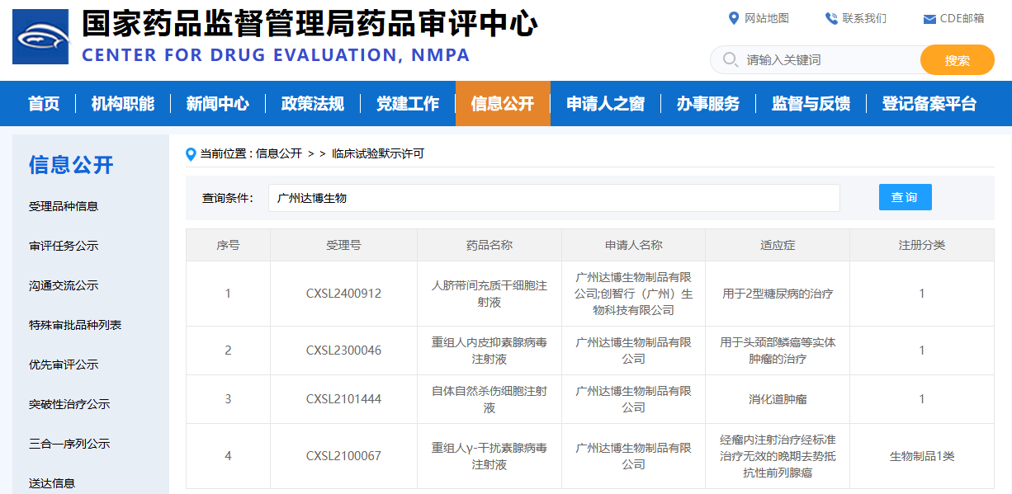Image resolution: width=1012 pixels, height=494 pixels.
Task: Click acceptance number CXSL2400912
Action: pyautogui.click(x=343, y=294)
